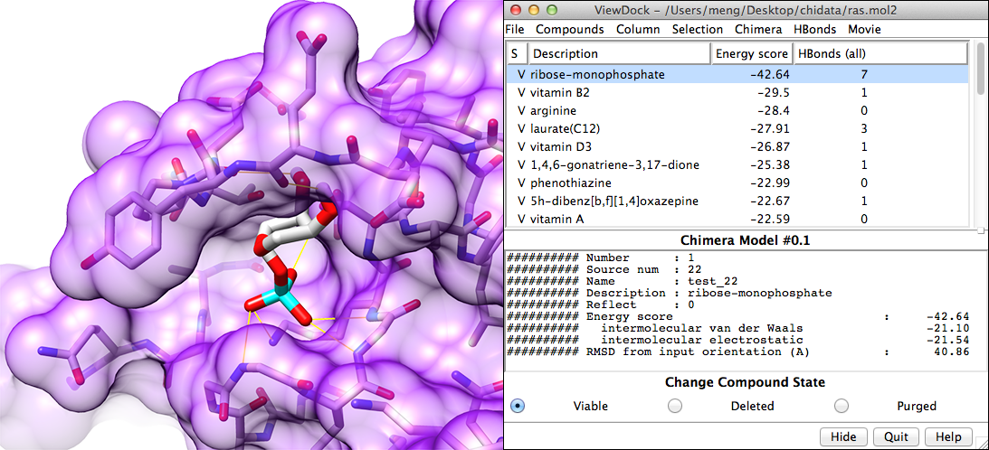The width and height of the screenshot is (989, 450).
Task: Sort by the HBonds (all) column header
Action: click(880, 53)
